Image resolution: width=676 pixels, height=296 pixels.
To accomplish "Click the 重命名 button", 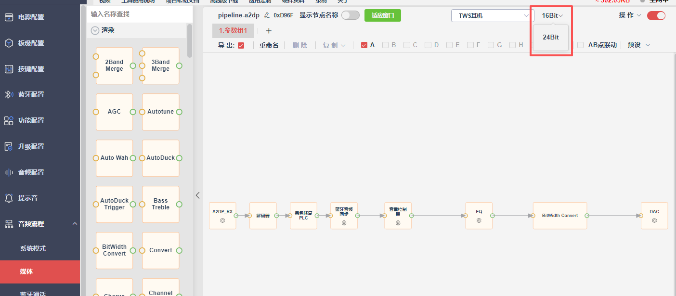I will 269,45.
